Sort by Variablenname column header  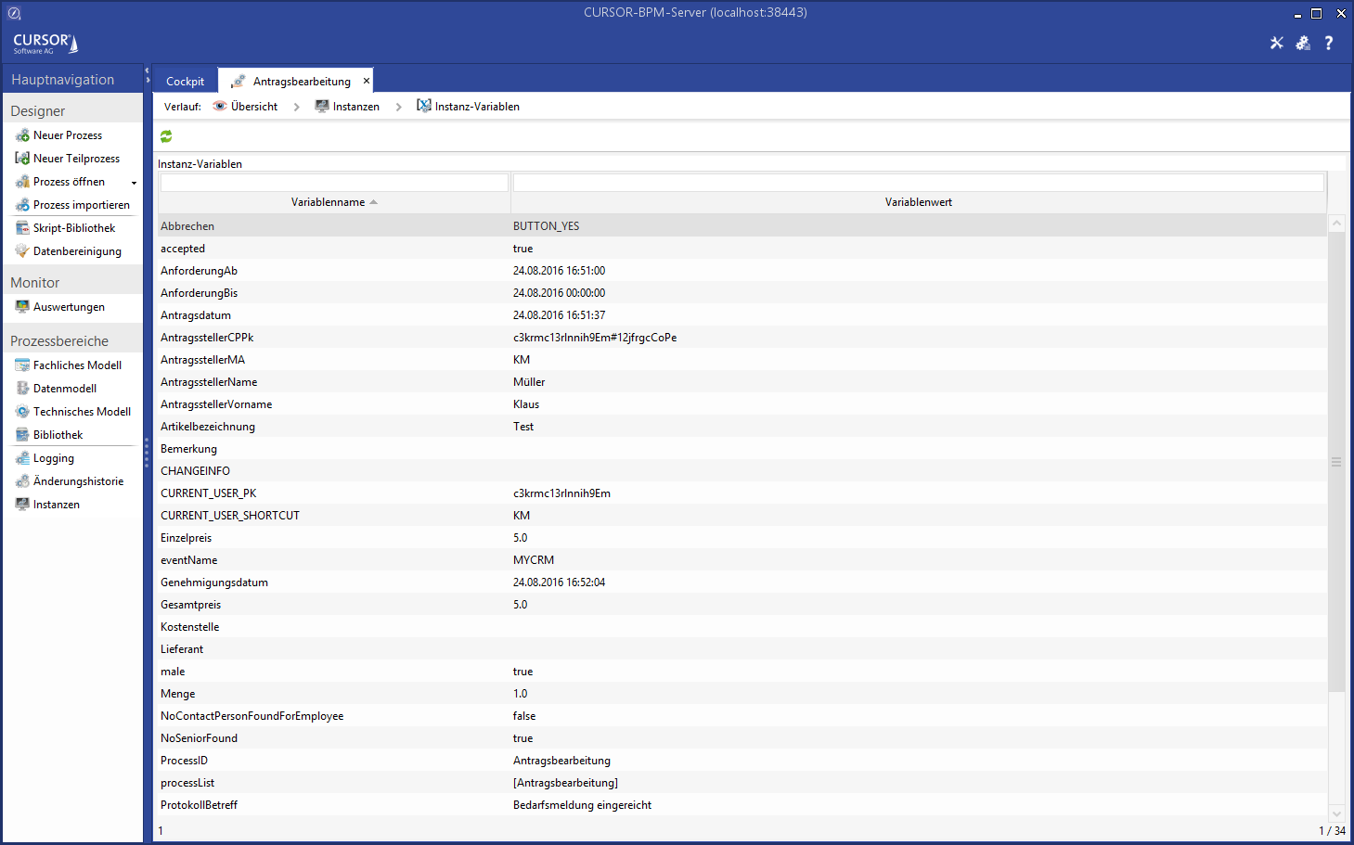coord(333,202)
